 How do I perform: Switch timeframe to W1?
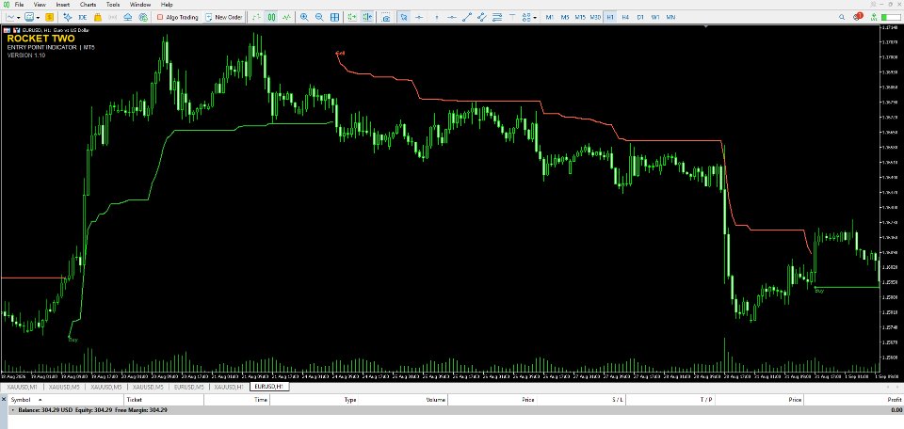point(655,17)
